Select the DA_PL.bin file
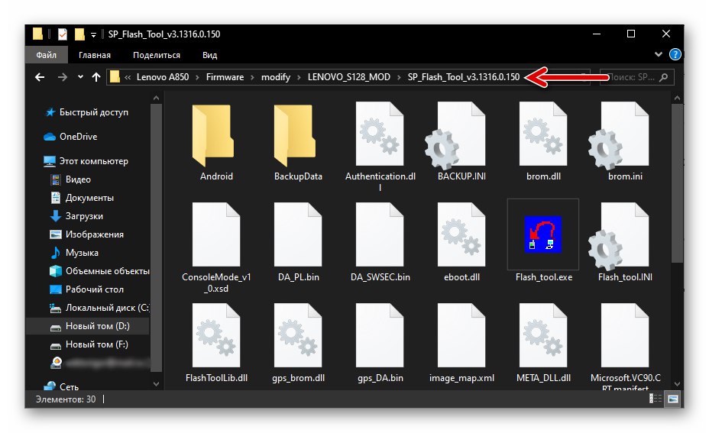This screenshot has height=433, width=709. pos(298,243)
